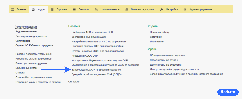
Task: Open Настройки прямых выплат ФСС по сотрудникам
Action: (x=99, y=42)
